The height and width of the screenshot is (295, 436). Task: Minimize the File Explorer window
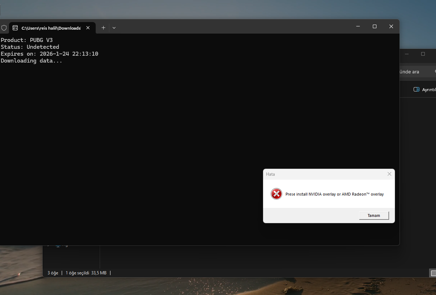407,54
